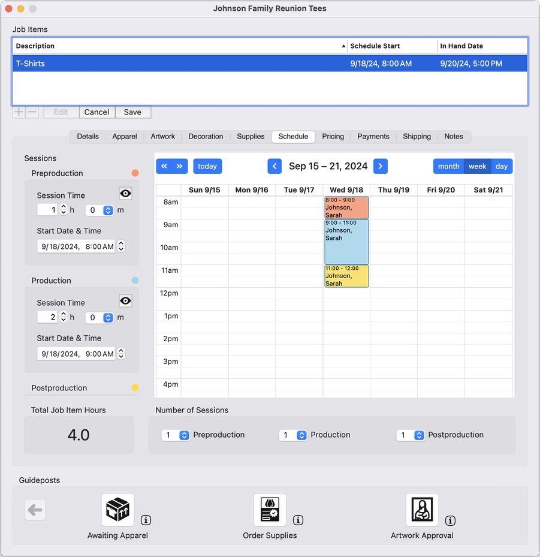The image size is (540, 557).
Task: Switch to the Pricing tab
Action: coord(333,137)
